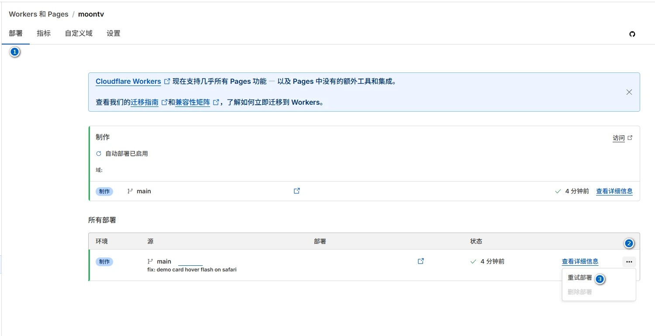Click 查看详细信息 in the 所有部署 table row
The width and height of the screenshot is (655, 336).
(x=580, y=261)
